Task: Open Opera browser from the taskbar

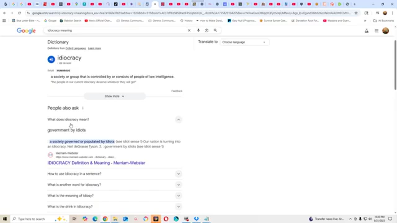Action: pyautogui.click(x=166, y=219)
